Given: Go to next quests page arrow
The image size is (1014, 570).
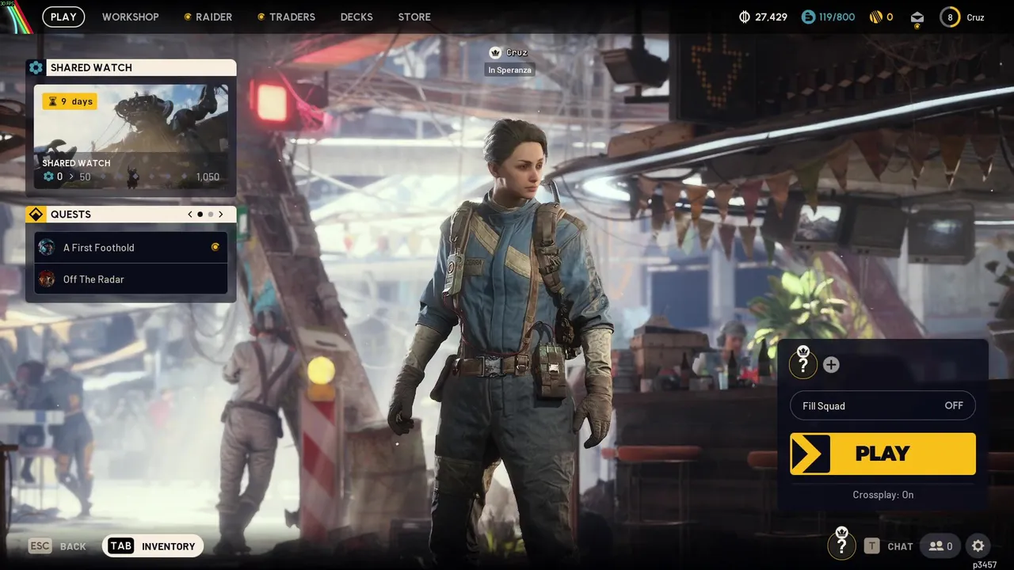Looking at the screenshot, I should coord(221,215).
